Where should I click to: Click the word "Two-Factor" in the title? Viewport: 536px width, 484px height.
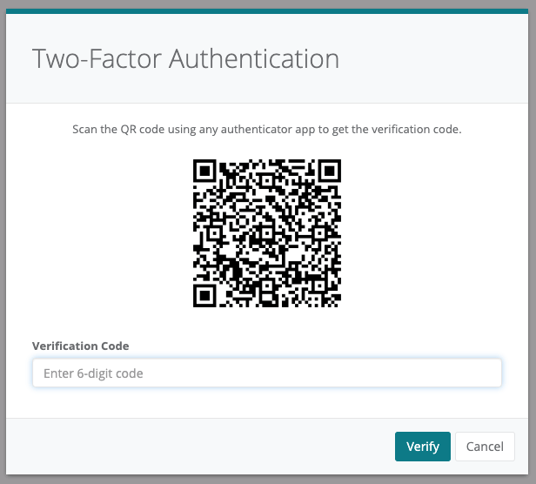coord(97,58)
